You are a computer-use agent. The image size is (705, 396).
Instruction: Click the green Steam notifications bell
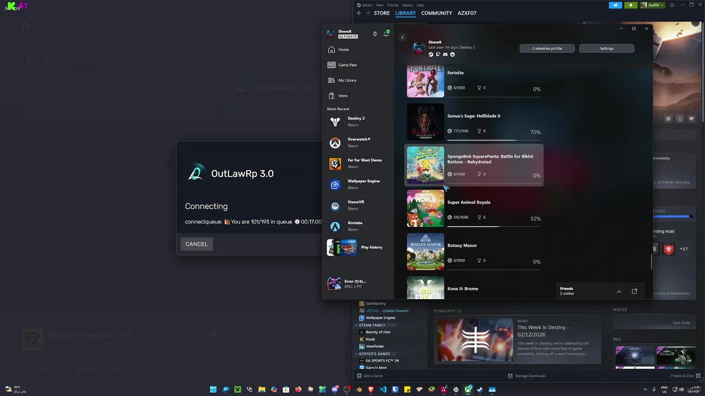(x=631, y=5)
